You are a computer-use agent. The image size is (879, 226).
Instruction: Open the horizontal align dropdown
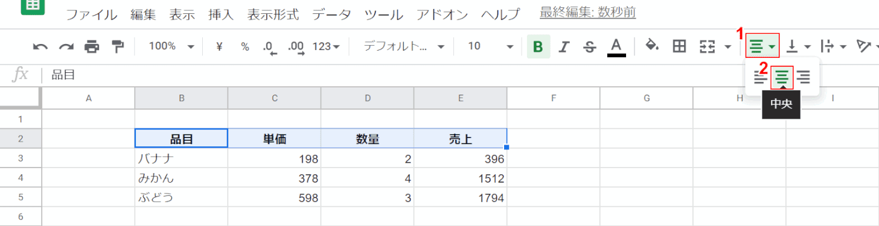coord(762,46)
